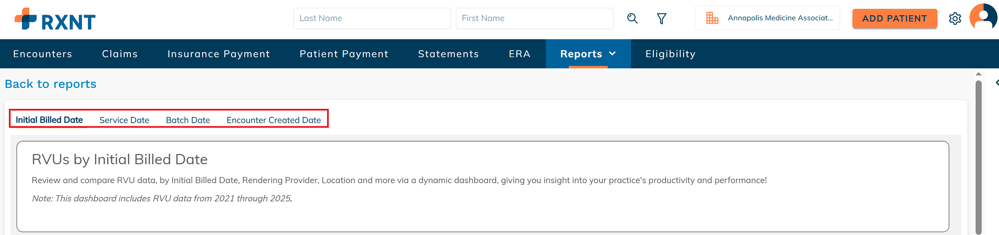
Task: Switch to the Service Date tab
Action: coord(124,120)
